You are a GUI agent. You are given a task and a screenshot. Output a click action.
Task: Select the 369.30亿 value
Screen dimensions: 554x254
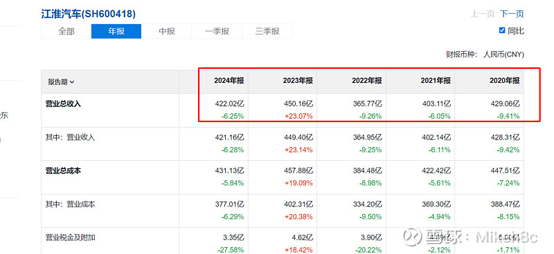click(436, 204)
